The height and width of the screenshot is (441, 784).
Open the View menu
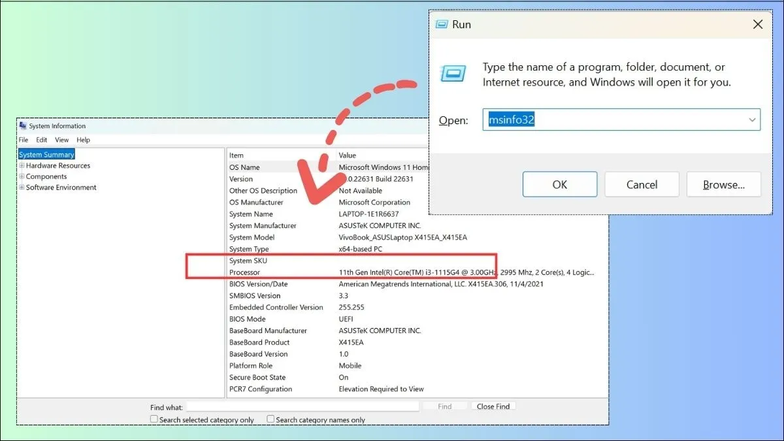[61, 140]
